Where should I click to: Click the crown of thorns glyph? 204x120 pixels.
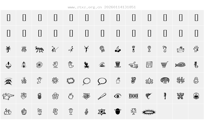149,112
